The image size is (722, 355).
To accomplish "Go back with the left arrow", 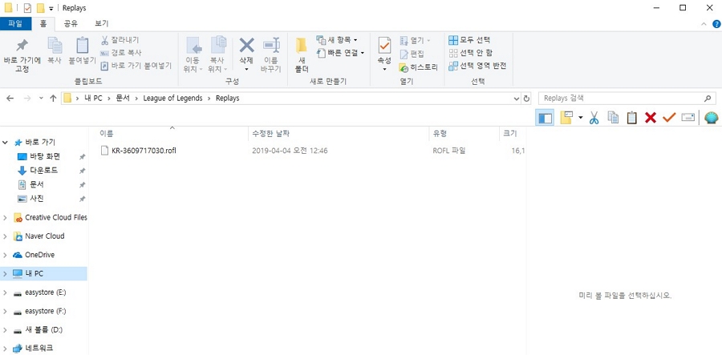I will 10,98.
